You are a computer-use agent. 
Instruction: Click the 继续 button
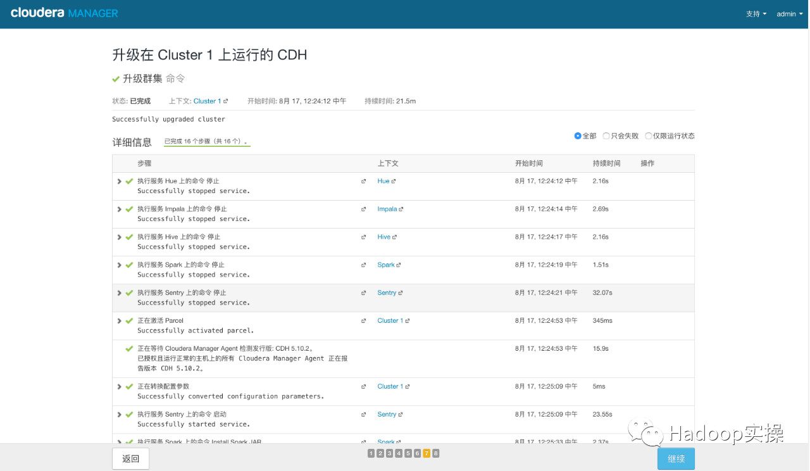point(676,459)
